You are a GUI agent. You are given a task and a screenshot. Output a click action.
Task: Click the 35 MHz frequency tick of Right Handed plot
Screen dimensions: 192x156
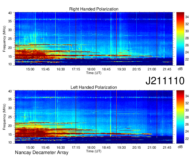[x=10, y=21]
